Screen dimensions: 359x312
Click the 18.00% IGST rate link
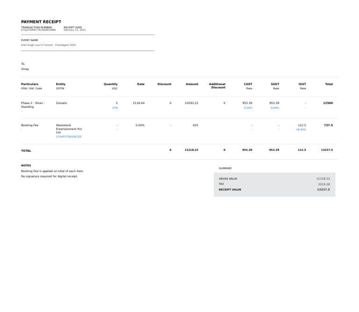click(301, 129)
